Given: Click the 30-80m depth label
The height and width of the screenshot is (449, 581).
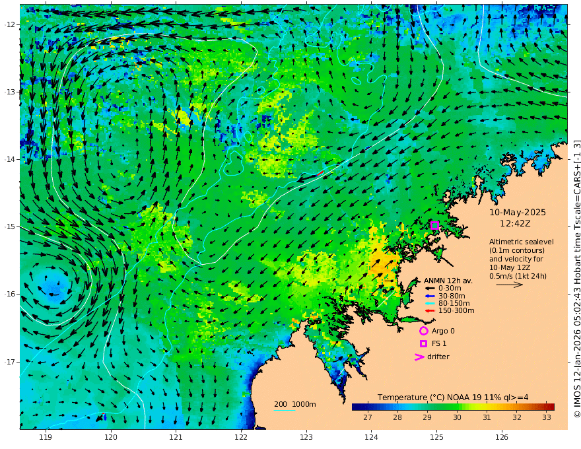Looking at the screenshot, I should point(452,296).
